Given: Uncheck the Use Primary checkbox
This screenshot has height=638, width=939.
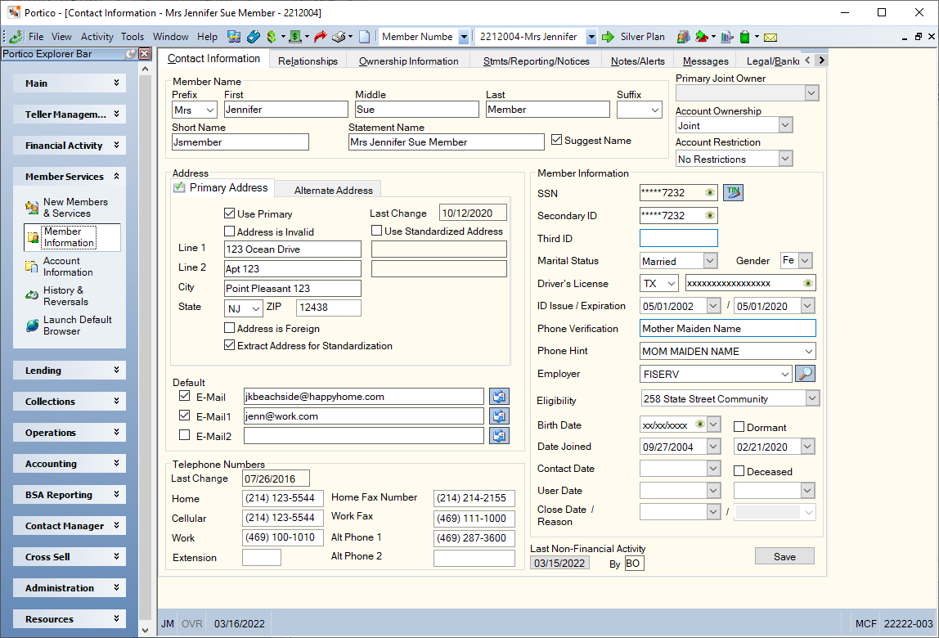Looking at the screenshot, I should 229,213.
